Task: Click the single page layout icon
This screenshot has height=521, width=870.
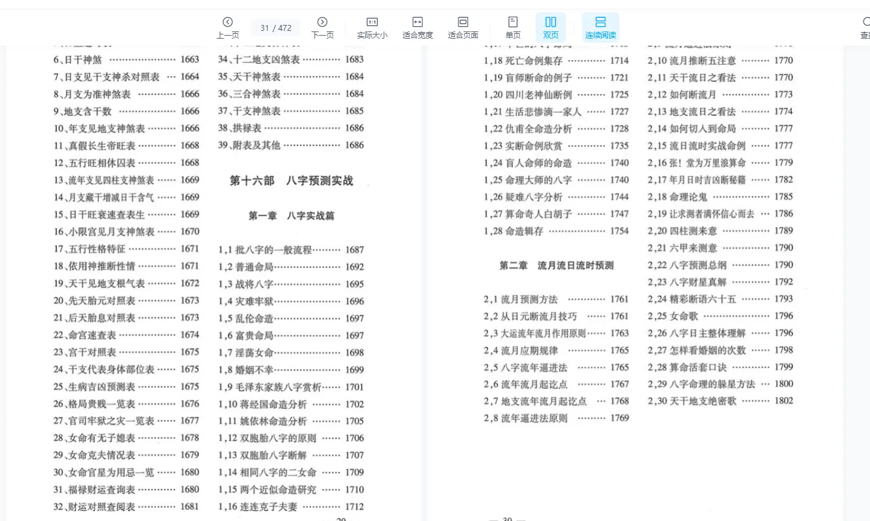Action: (x=512, y=21)
